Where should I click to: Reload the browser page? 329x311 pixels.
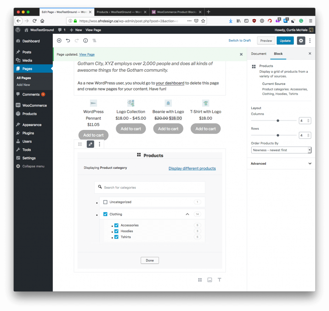tap(35, 21)
